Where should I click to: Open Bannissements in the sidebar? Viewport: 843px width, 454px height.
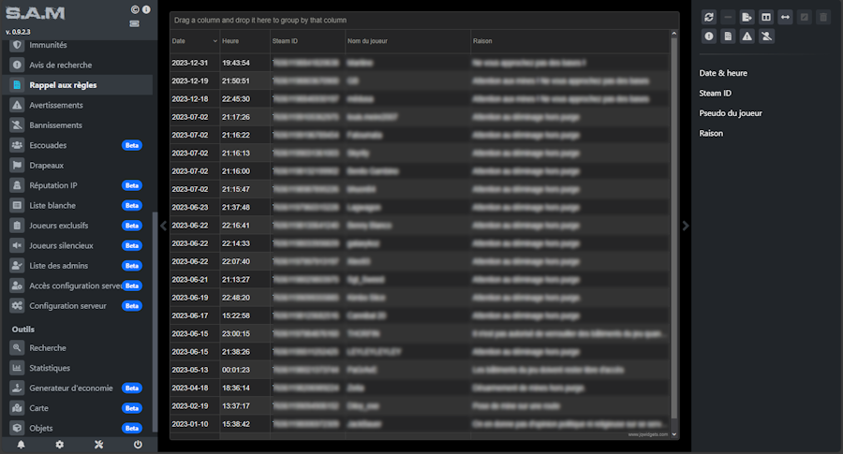coord(55,125)
